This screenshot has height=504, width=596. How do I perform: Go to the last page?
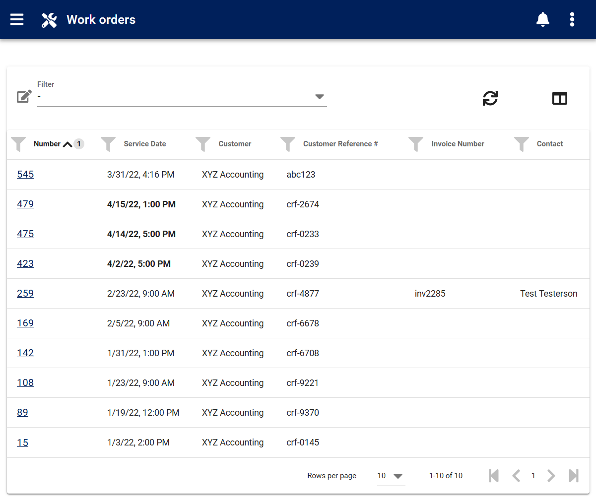[x=574, y=476]
